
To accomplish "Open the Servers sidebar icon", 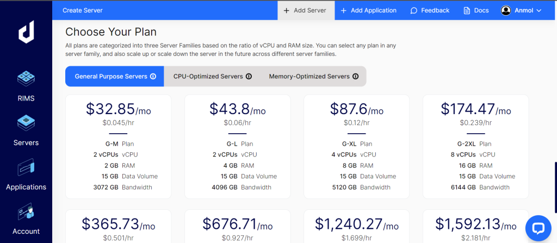I will (26, 123).
